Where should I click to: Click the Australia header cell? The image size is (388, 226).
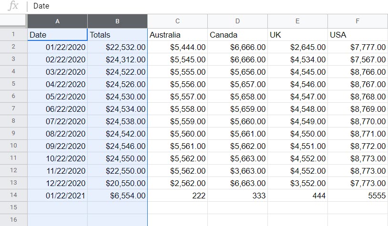click(177, 35)
